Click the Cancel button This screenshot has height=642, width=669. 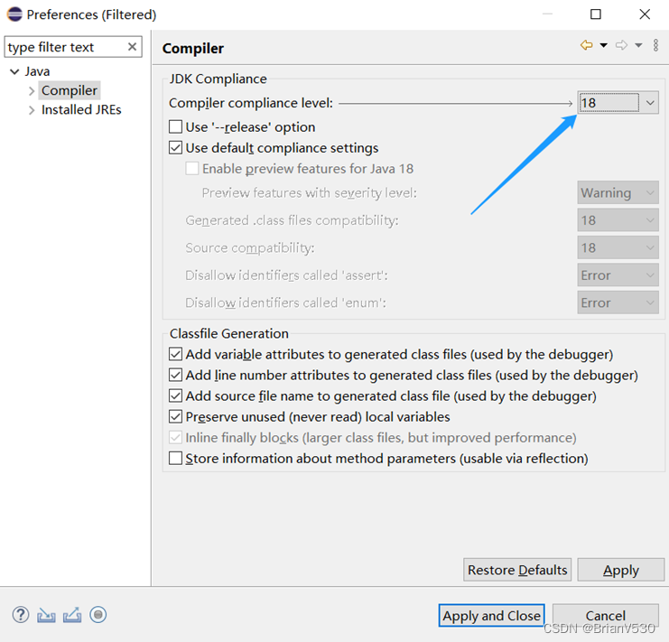[x=606, y=615]
